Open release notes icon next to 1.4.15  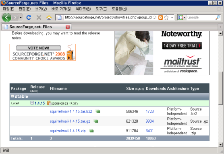[x=49, y=103]
